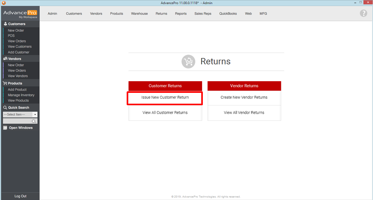Image resolution: width=373 pixels, height=200 pixels.
Task: Click the help question mark icon
Action: coord(363,13)
